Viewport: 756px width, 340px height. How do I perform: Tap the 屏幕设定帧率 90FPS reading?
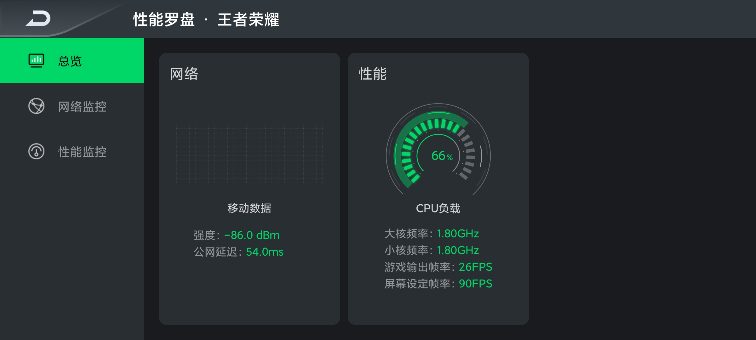point(438,284)
